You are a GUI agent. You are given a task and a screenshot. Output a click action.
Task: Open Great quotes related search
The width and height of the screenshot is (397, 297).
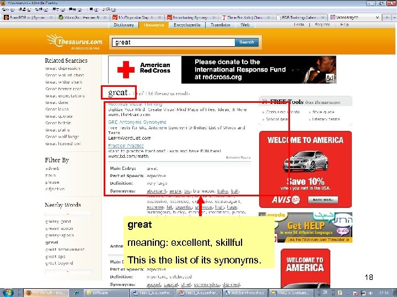click(59, 116)
